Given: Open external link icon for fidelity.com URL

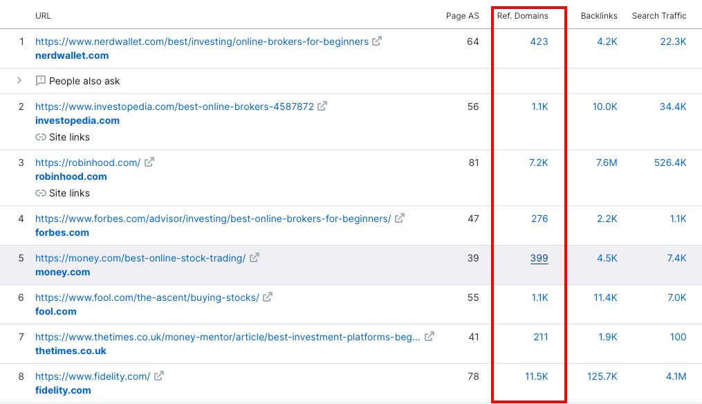Looking at the screenshot, I should tap(159, 376).
